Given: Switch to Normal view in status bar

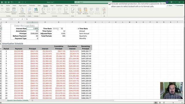Looking at the screenshot, I should [156, 103].
